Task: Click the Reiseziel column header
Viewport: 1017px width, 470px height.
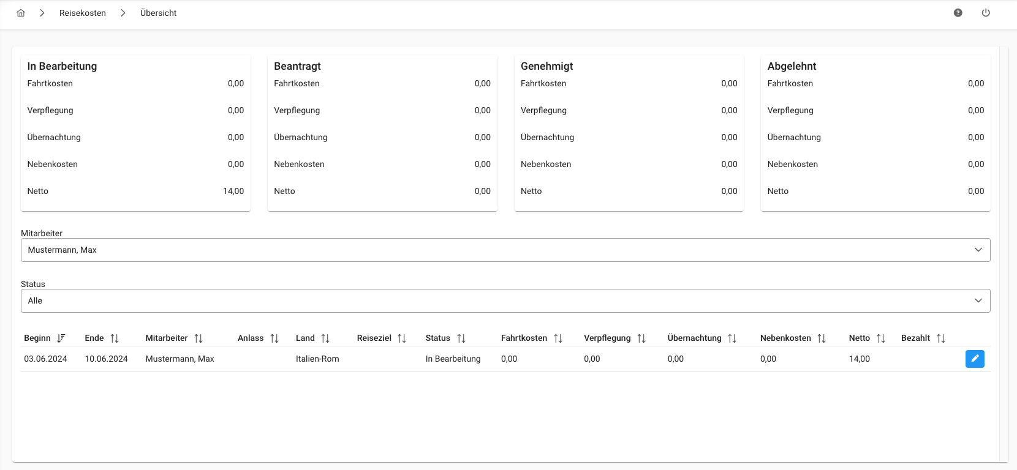Action: coord(374,338)
